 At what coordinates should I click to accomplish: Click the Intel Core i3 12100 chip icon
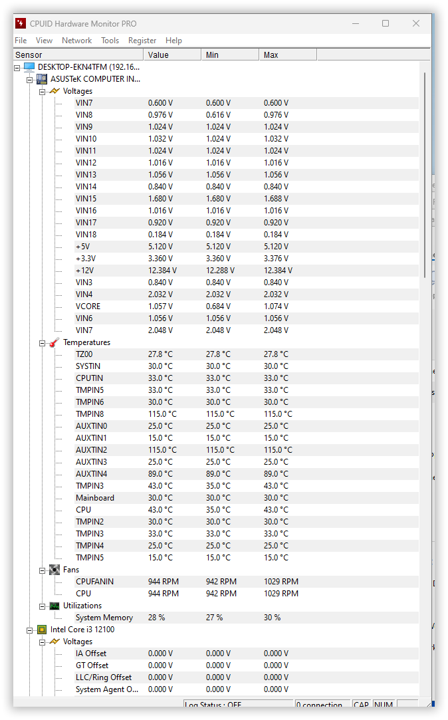(42, 630)
